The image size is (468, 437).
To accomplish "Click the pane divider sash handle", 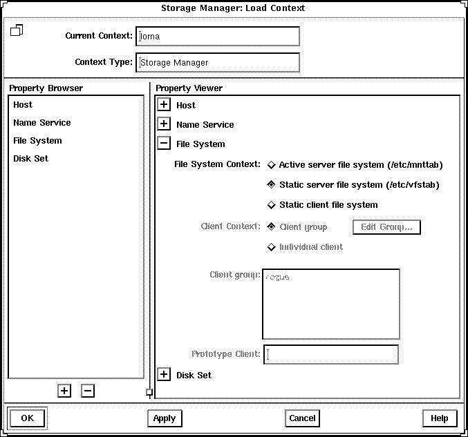I will pyautogui.click(x=149, y=392).
